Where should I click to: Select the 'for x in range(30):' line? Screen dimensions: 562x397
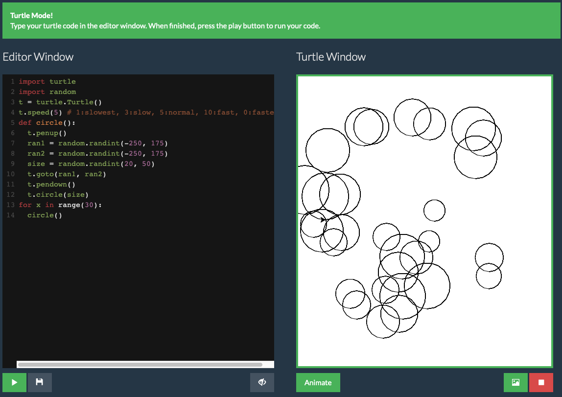[60, 205]
